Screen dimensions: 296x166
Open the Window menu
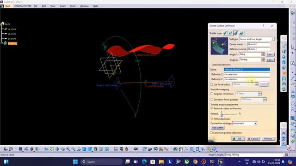pyautogui.click(x=84, y=6)
